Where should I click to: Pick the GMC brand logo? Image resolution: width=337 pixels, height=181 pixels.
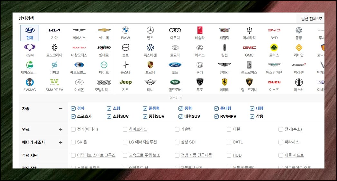click(x=249, y=47)
